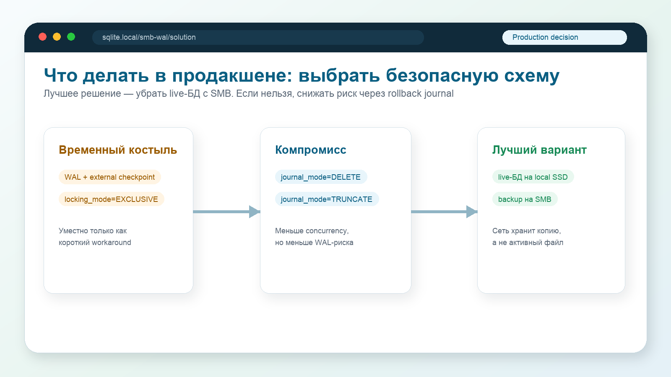Click the subtitle about rollback journal
Image resolution: width=671 pixels, height=377 pixels.
(249, 93)
